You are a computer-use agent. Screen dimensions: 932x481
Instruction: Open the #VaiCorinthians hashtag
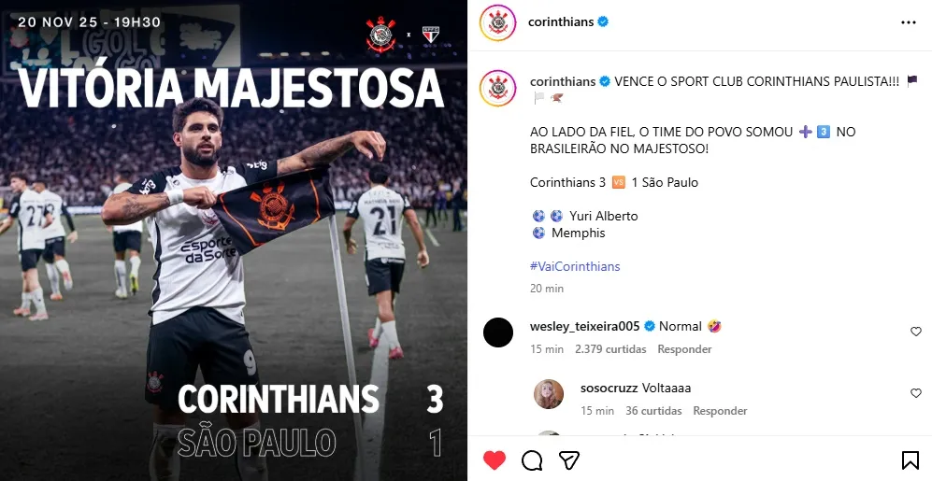[575, 266]
